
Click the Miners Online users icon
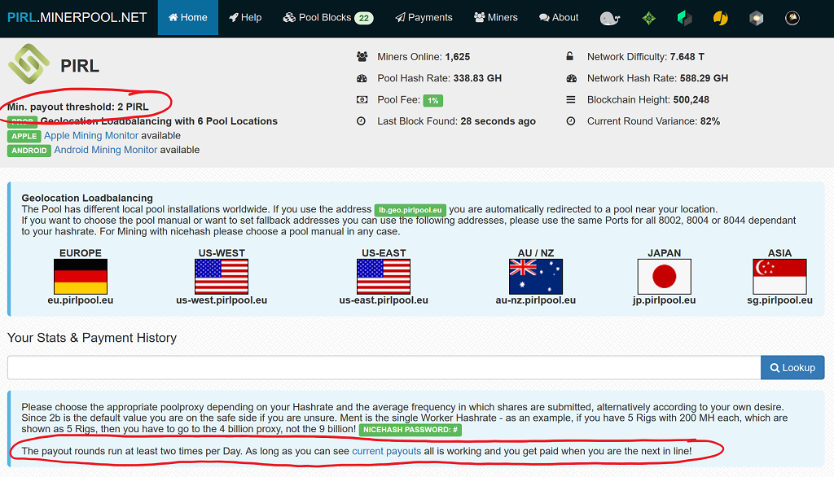tap(362, 56)
